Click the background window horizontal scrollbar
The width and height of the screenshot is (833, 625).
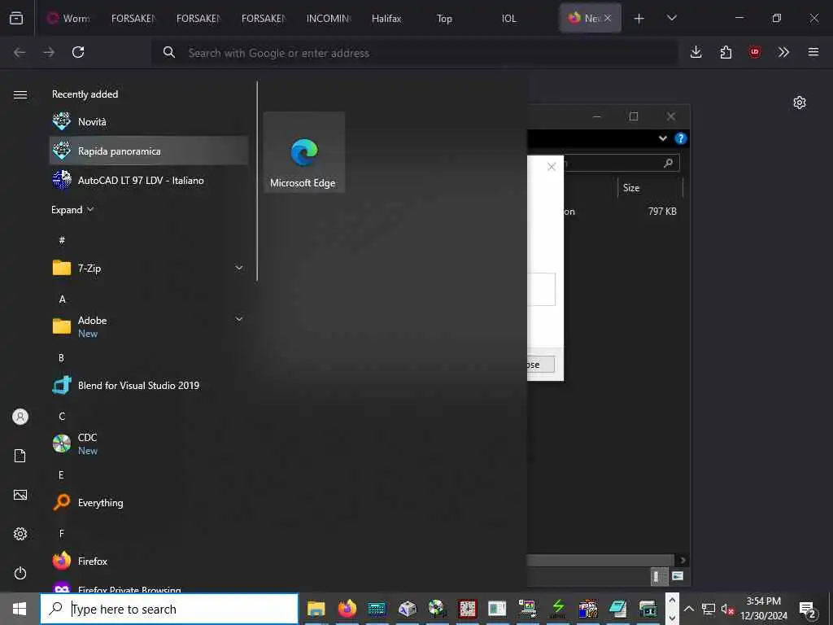[600, 560]
